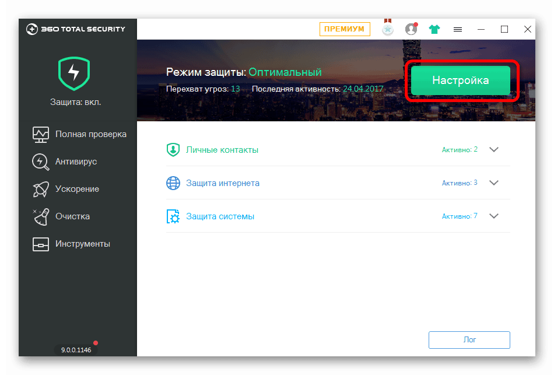Open the hamburger main menu
Screen dimensions: 554x375
458,29
